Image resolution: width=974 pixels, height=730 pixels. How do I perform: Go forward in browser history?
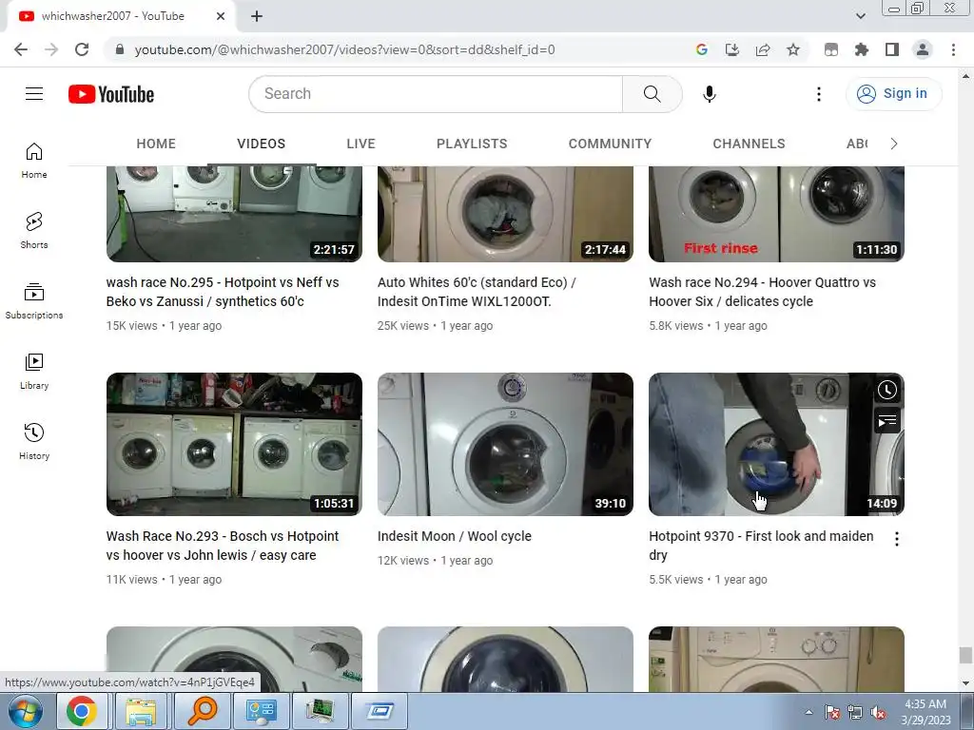[x=51, y=49]
